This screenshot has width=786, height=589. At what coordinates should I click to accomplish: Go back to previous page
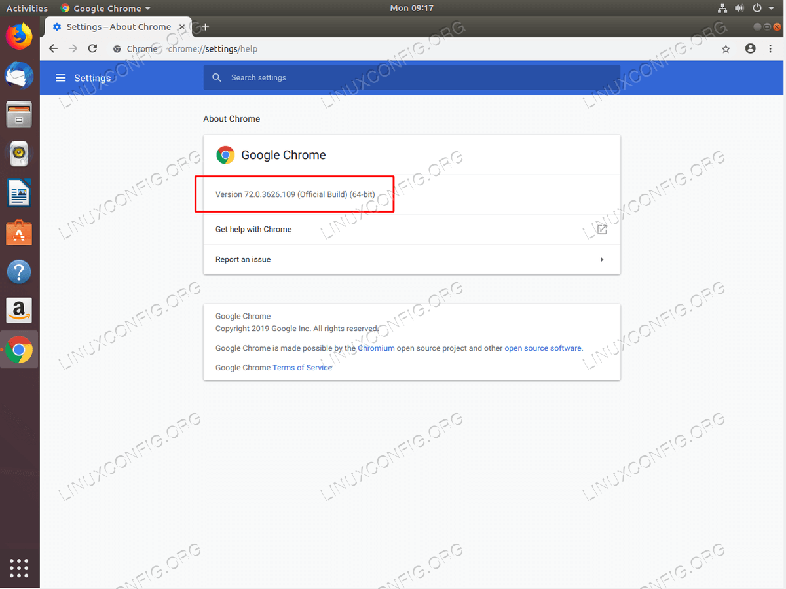[54, 48]
